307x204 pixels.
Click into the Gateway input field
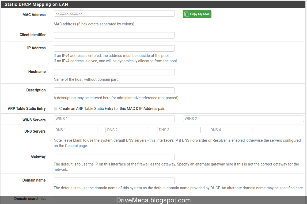pyautogui.click(x=114, y=157)
